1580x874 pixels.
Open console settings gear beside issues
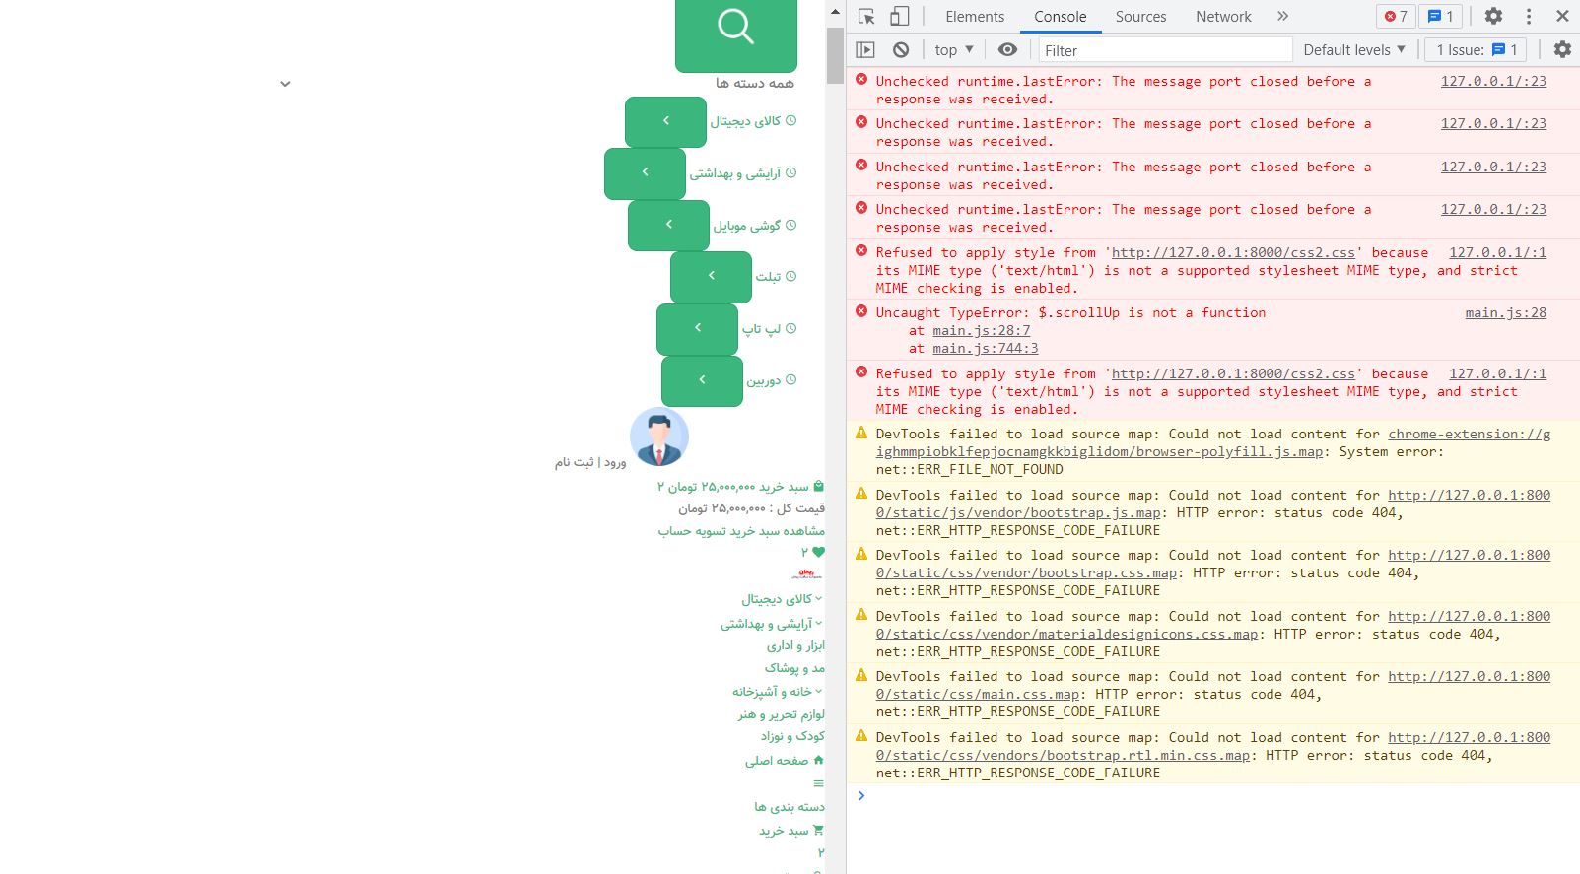click(x=1562, y=50)
